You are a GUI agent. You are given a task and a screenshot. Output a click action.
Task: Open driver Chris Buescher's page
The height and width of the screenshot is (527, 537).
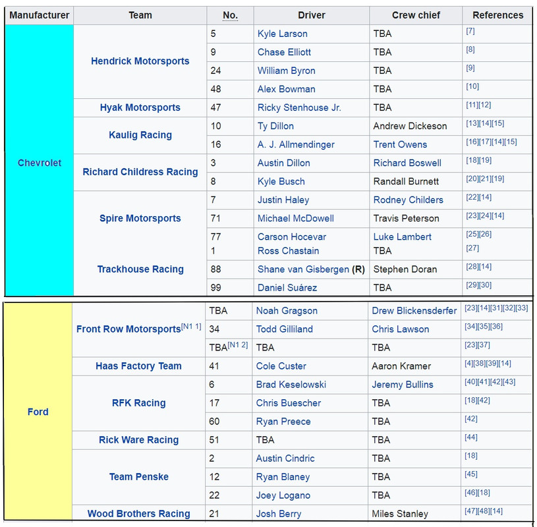pos(289,403)
